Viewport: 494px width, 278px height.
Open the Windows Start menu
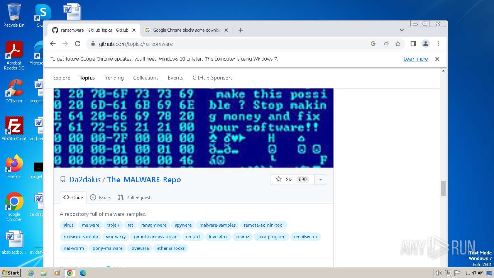pos(10,273)
